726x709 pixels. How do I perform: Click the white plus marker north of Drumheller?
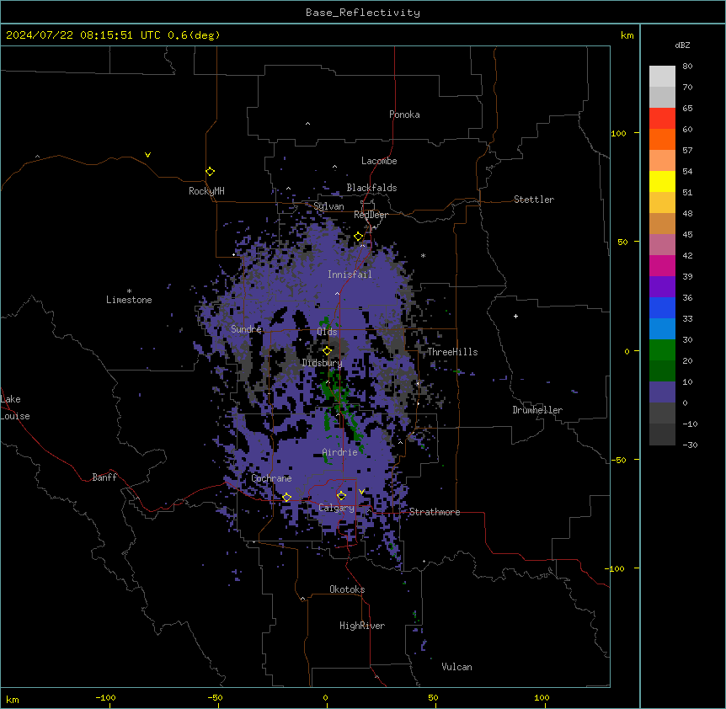(515, 316)
